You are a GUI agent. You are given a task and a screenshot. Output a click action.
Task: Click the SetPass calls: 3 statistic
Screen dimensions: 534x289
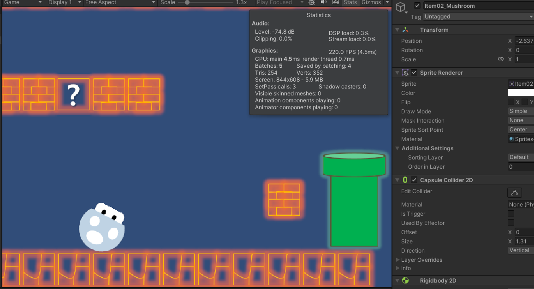[275, 87]
